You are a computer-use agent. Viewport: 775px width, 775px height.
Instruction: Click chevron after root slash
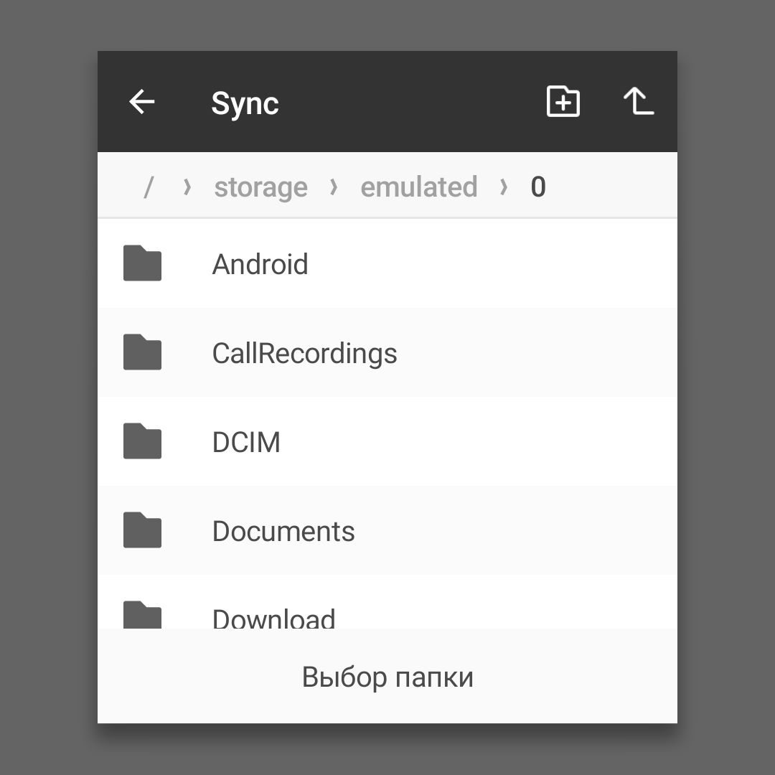pyautogui.click(x=187, y=187)
